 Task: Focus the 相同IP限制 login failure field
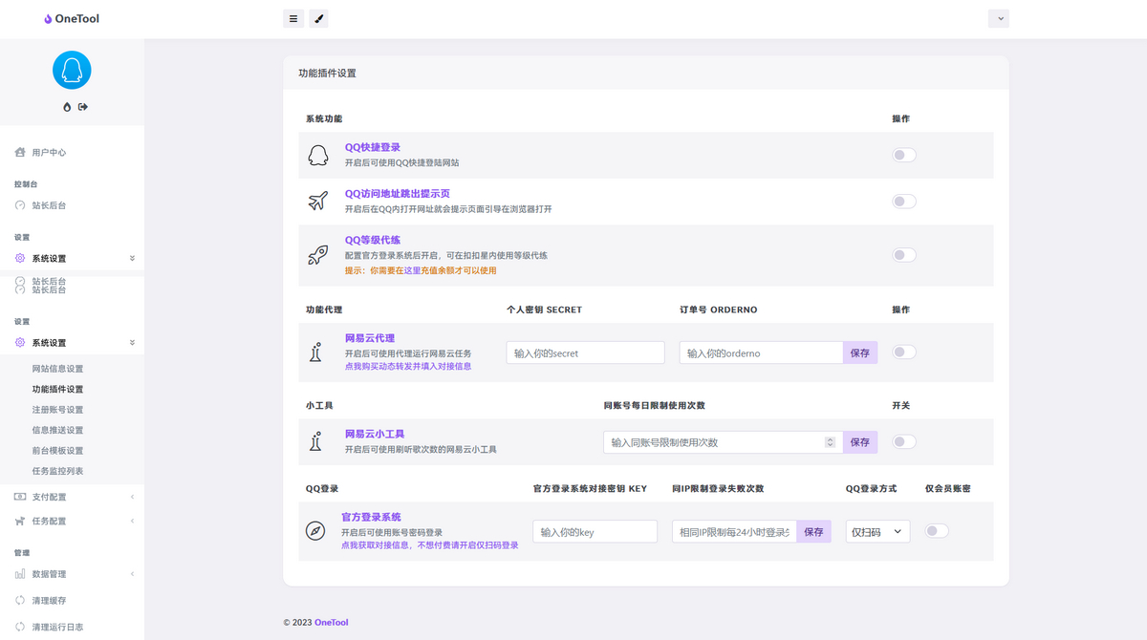tap(734, 532)
